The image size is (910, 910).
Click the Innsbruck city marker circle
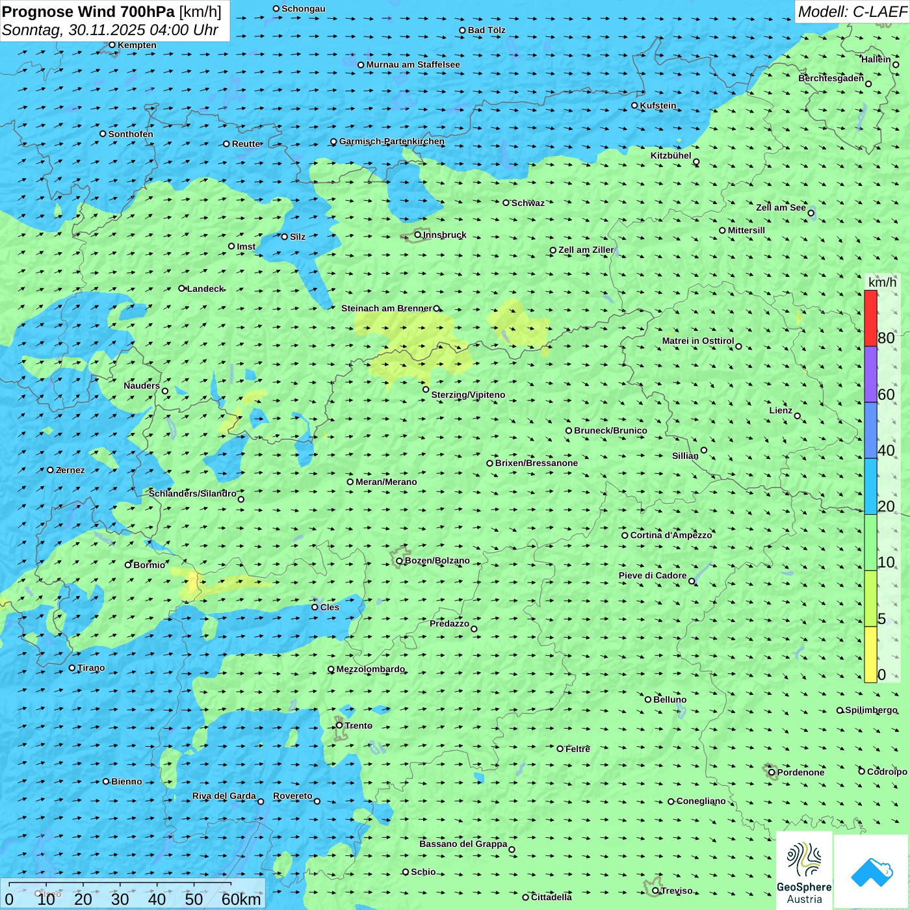tap(418, 235)
